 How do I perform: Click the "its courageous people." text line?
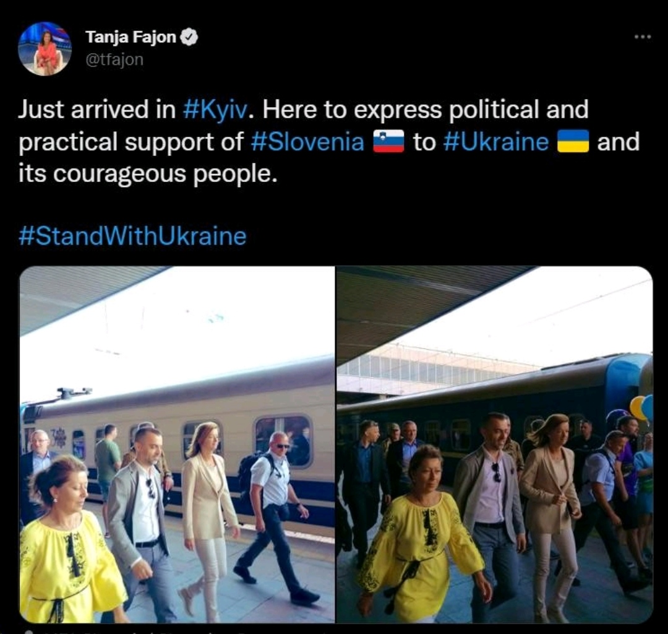click(x=148, y=175)
